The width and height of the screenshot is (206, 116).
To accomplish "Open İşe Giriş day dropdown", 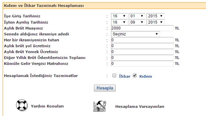I will pos(119,16).
